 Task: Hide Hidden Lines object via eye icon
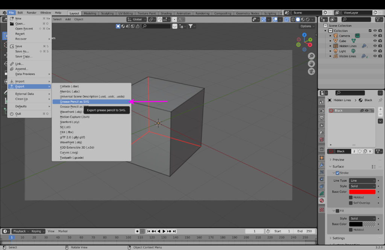[x=375, y=46]
